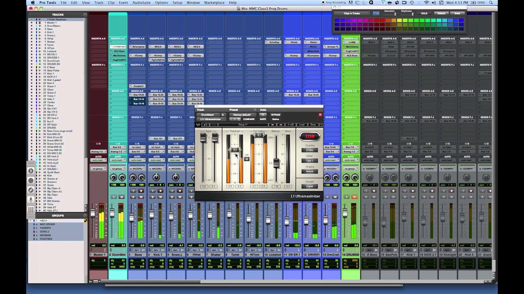Change Dither Type 1 setting in L1
Viewport: 524px width, 294px height.
coord(309,160)
